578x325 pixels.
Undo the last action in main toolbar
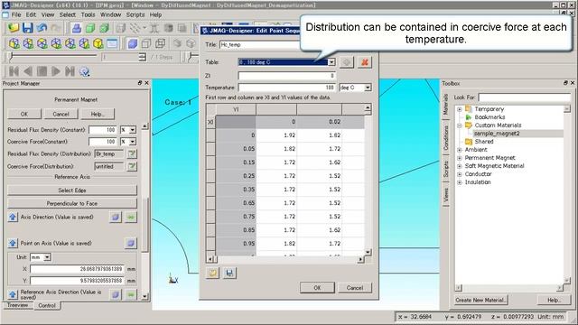pos(42,28)
